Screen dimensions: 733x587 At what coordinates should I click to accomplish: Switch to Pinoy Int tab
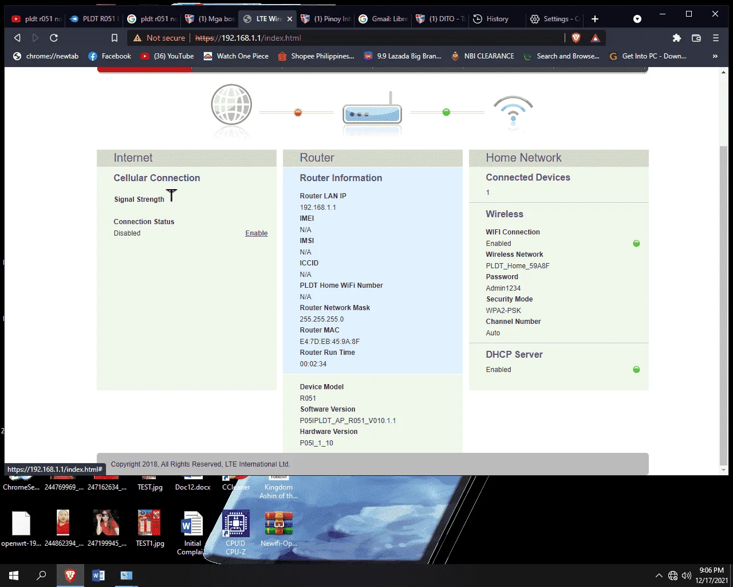(326, 19)
